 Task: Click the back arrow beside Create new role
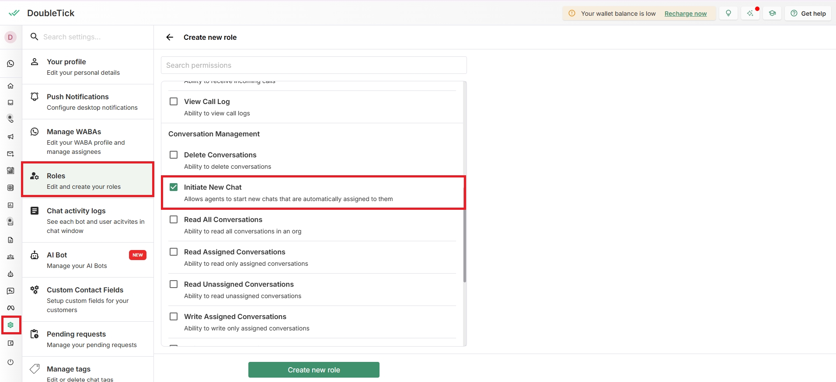pyautogui.click(x=170, y=37)
